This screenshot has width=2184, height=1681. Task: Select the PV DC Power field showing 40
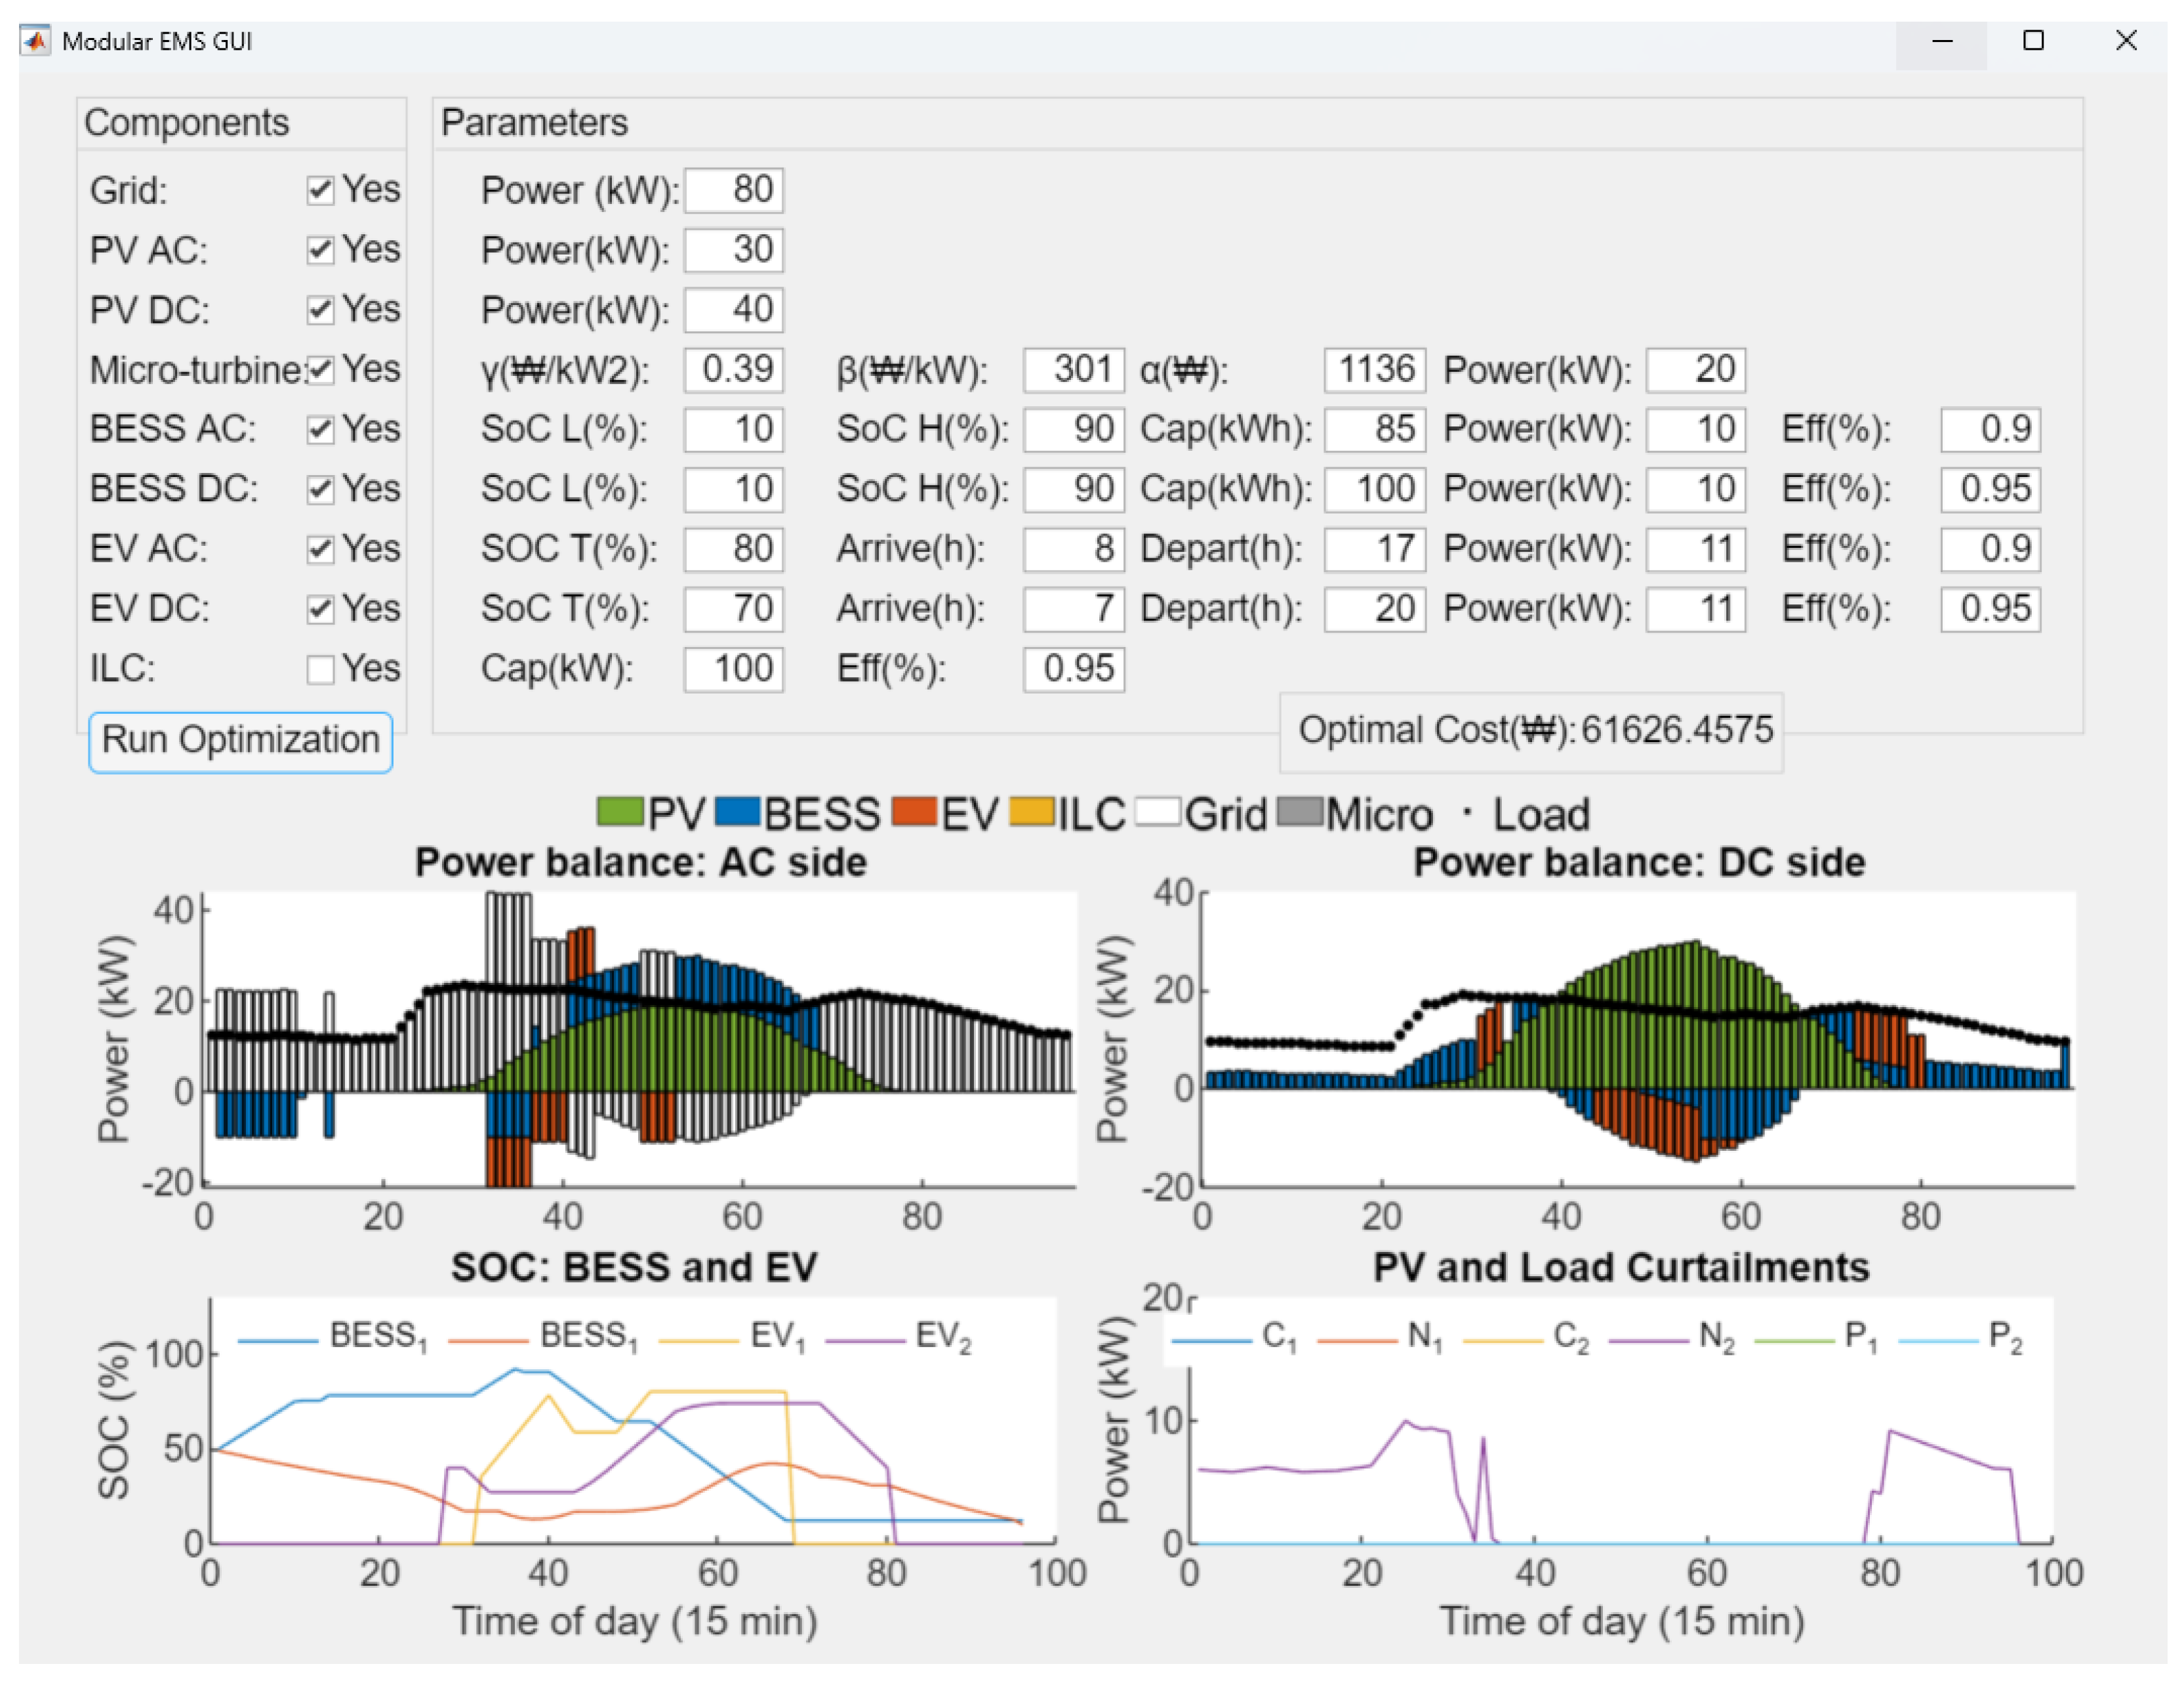click(734, 310)
